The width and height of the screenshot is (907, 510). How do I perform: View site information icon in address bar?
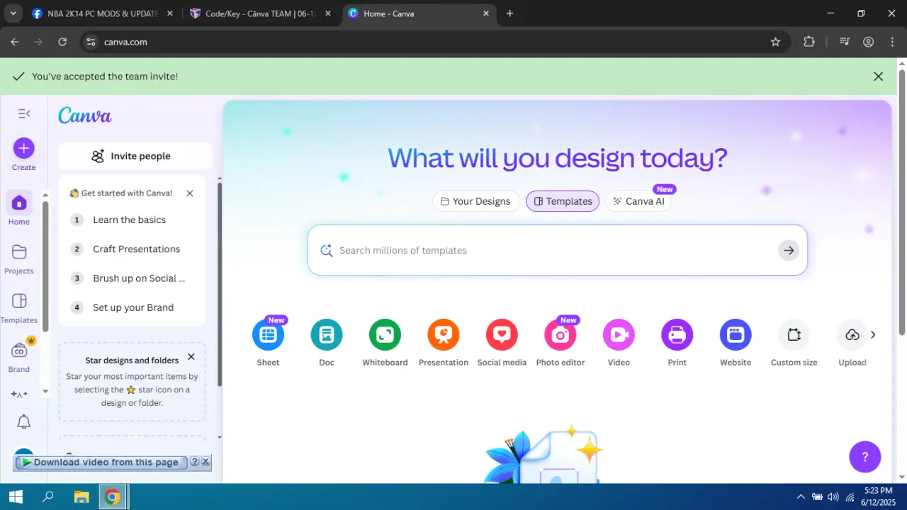click(90, 42)
